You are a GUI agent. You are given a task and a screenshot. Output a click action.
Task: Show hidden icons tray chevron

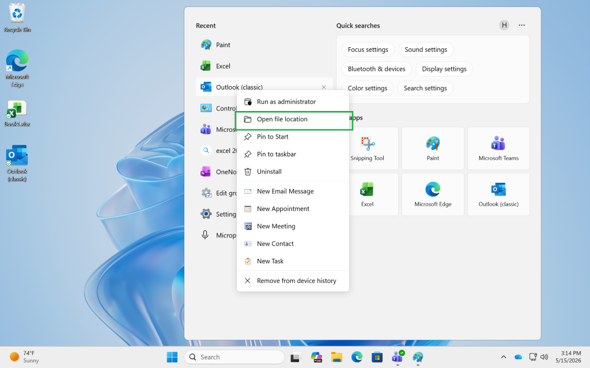504,357
